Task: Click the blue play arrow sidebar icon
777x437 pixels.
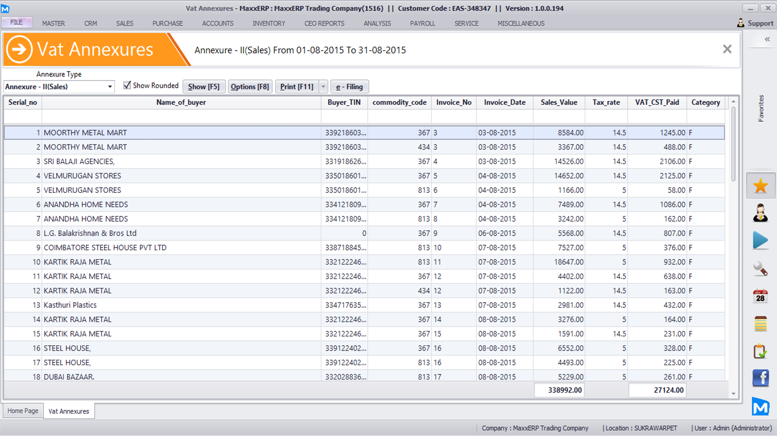Action: click(x=761, y=240)
